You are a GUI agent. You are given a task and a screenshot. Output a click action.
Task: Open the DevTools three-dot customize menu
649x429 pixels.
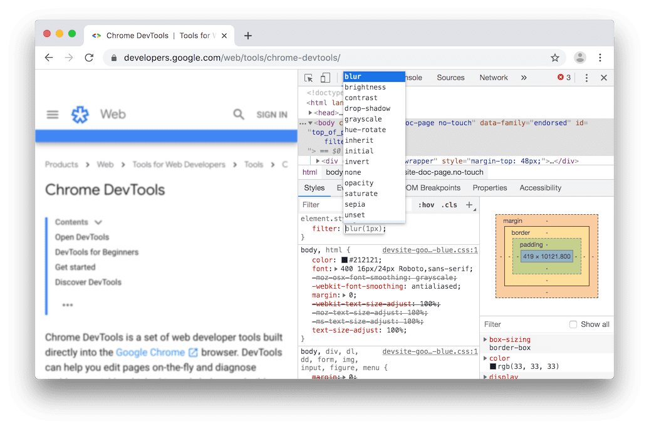586,77
